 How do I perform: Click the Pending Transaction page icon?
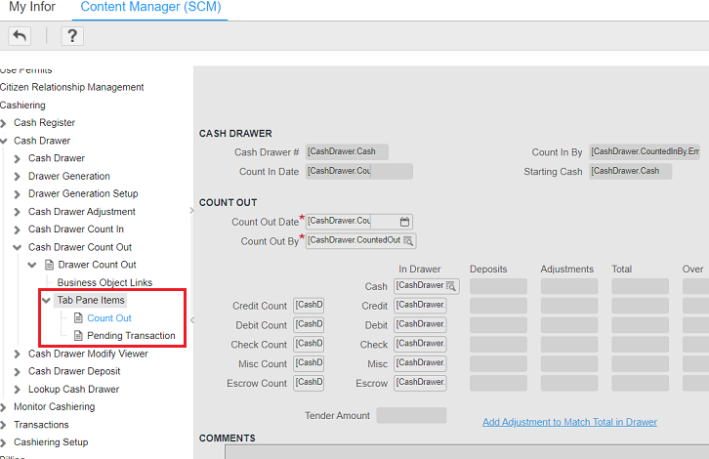(78, 336)
